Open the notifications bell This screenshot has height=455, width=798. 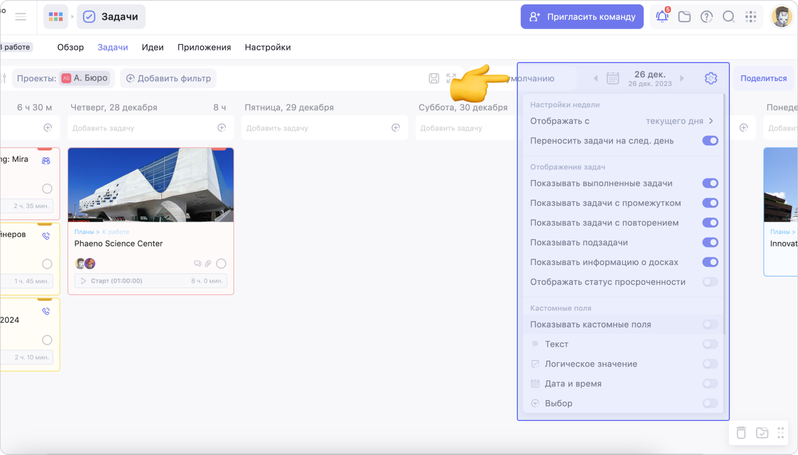[x=662, y=17]
